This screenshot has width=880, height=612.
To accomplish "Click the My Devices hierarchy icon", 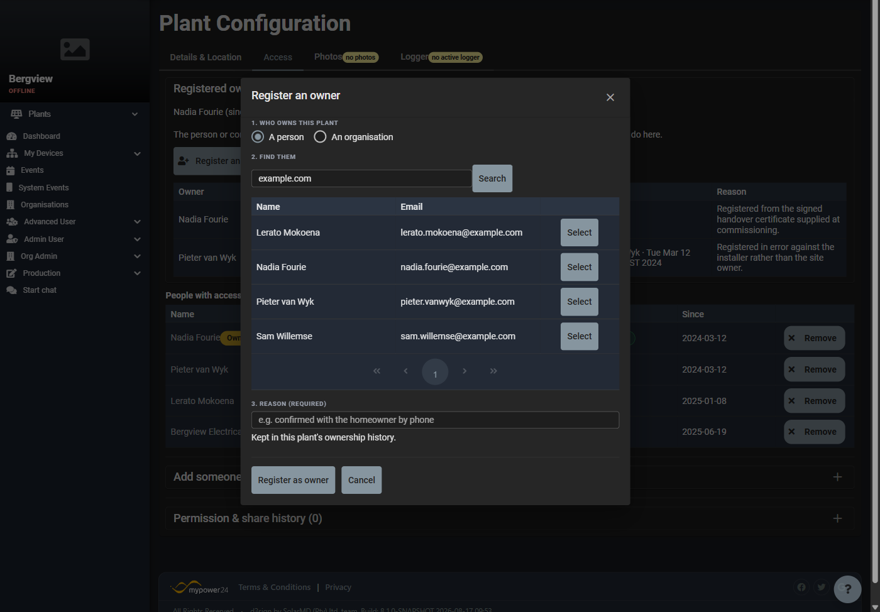I will (12, 153).
